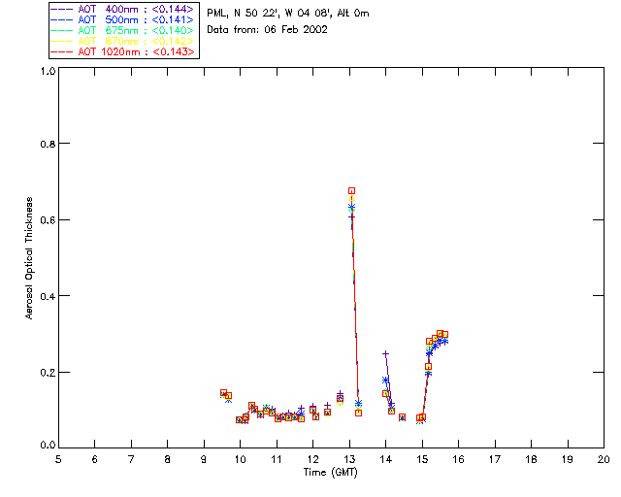Select the AOT 870nm legend entry

point(122,41)
